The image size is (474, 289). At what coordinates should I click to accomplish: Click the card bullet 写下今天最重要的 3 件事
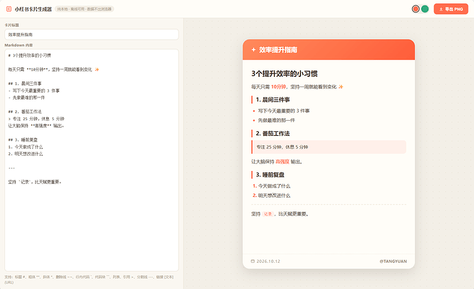pos(284,111)
